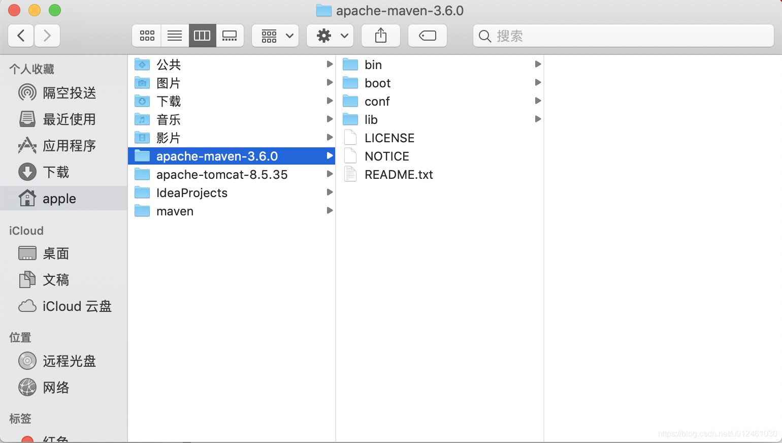This screenshot has width=782, height=443.
Task: Select the IdeaProjects folder
Action: pyautogui.click(x=232, y=193)
